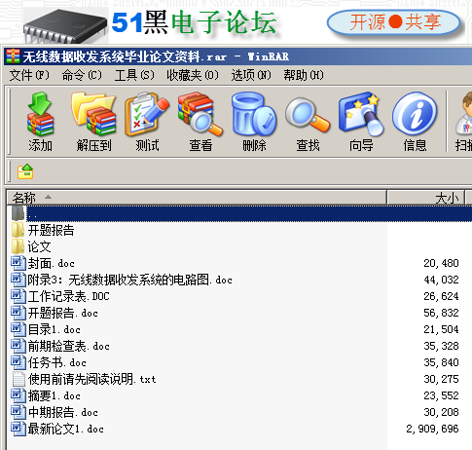
Task: Go up one folder level button
Action: [x=25, y=171]
